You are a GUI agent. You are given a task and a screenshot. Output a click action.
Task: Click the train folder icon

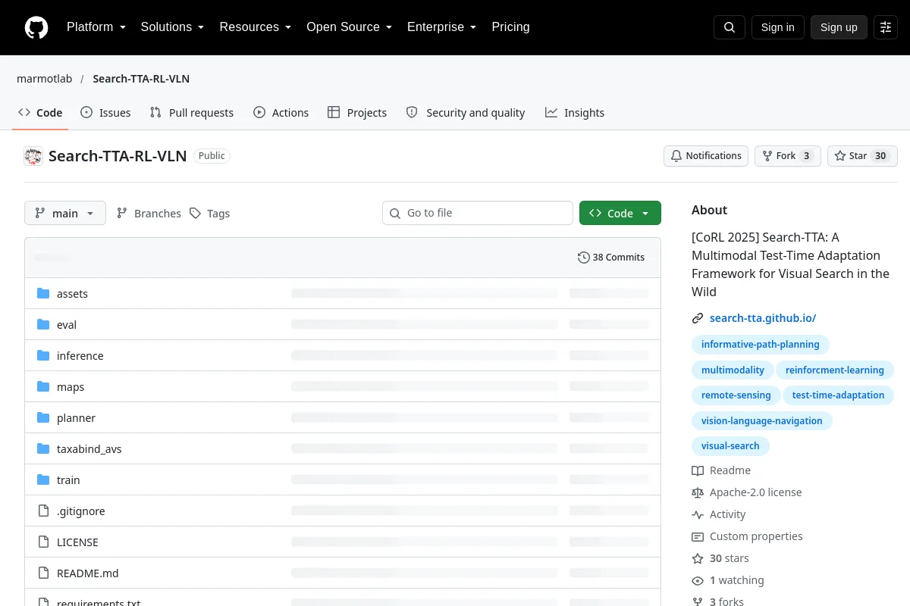pos(43,479)
